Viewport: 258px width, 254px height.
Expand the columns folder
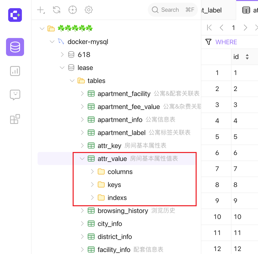pos(92,171)
